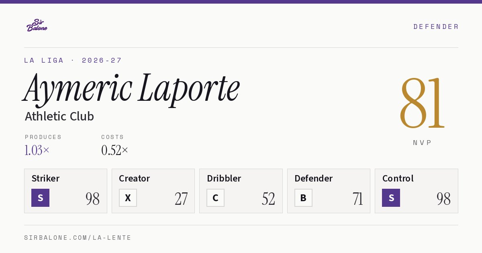Click the Sir Balone logo

(x=37, y=25)
